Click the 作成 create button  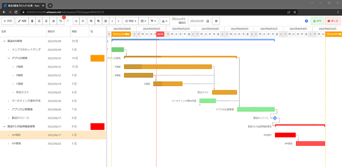click(x=8, y=21)
